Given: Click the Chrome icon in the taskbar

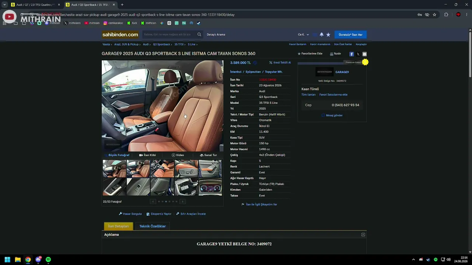Looking at the screenshot, I should pos(28,259).
